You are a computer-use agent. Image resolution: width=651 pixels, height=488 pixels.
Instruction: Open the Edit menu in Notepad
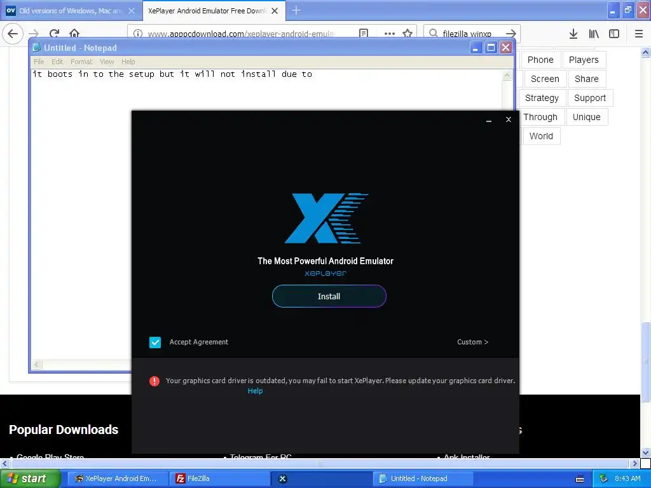(x=57, y=62)
